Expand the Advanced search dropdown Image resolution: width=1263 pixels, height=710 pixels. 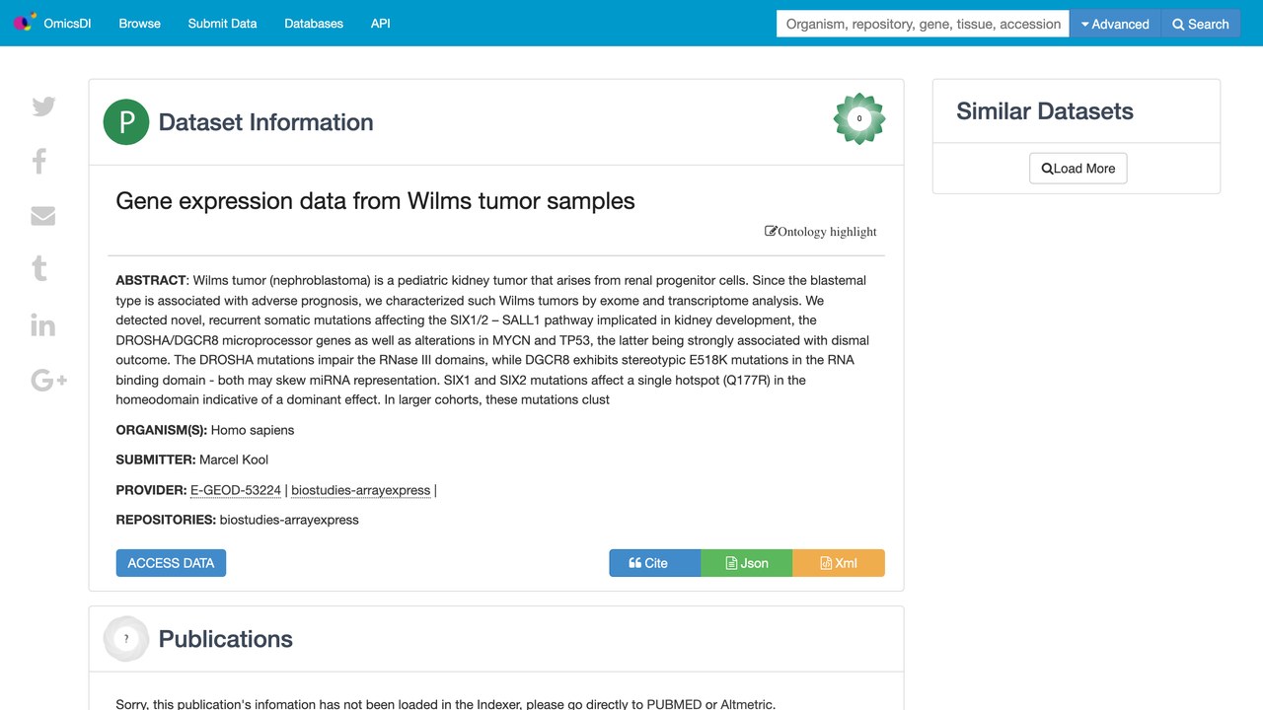[x=1115, y=24]
